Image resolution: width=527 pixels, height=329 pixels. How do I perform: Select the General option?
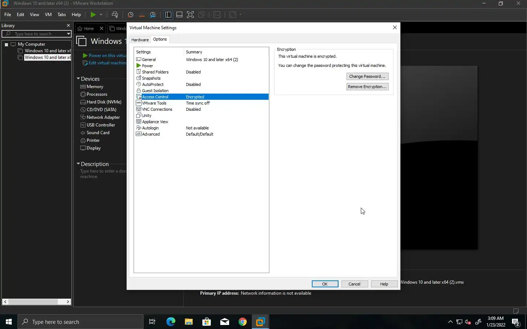tap(149, 60)
